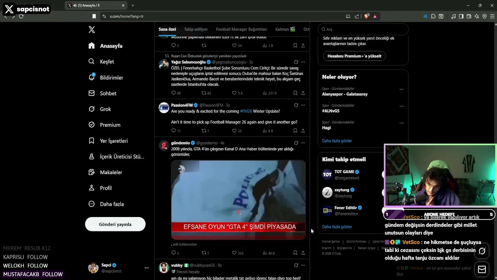Image resolution: width=497 pixels, height=280 pixels.
Task: Open Yer İşaretleri in the sidebar
Action: point(108,141)
